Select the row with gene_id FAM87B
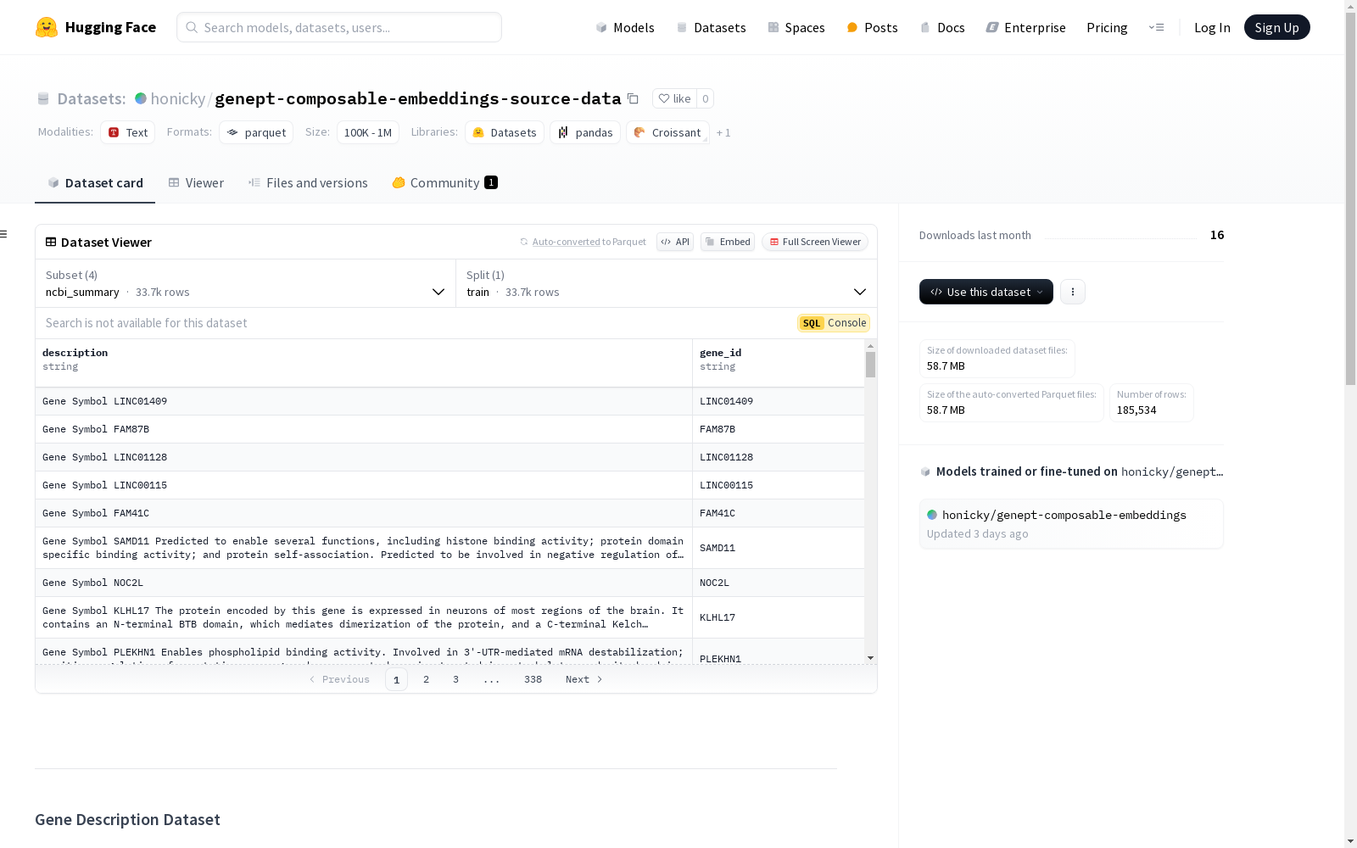The width and height of the screenshot is (1357, 848). click(450, 429)
